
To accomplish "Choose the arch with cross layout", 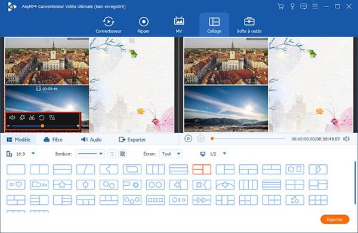I will tap(225, 185).
